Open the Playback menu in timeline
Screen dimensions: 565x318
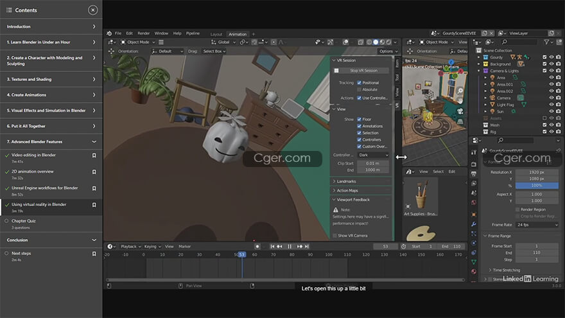point(130,247)
